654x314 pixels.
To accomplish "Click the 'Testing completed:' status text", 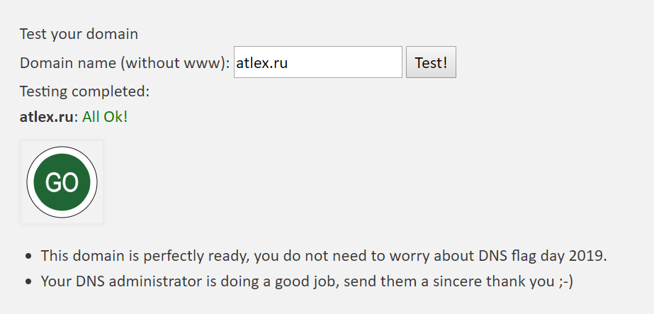I will (x=84, y=91).
